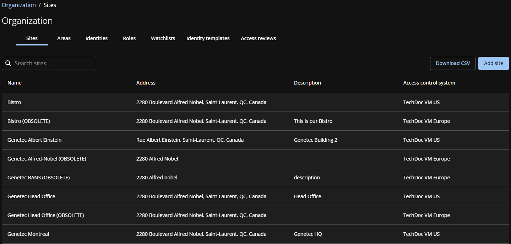Switch to the Areas tab
This screenshot has height=244, width=511.
[64, 38]
